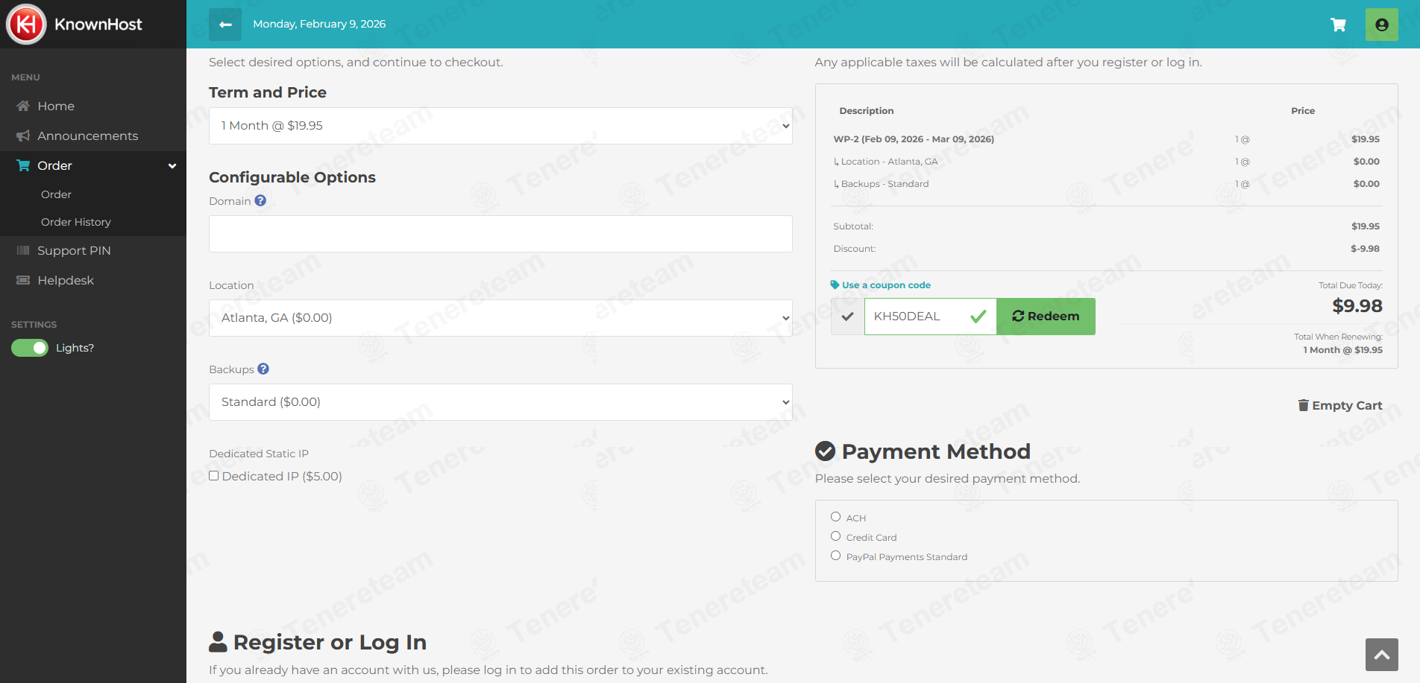Go to Announcements in sidebar menu
This screenshot has width=1420, height=683.
88,136
